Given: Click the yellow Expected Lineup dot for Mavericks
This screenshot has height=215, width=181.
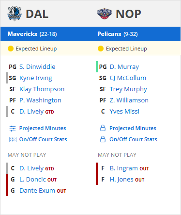Looking at the screenshot, I should pyautogui.click(x=11, y=49).
